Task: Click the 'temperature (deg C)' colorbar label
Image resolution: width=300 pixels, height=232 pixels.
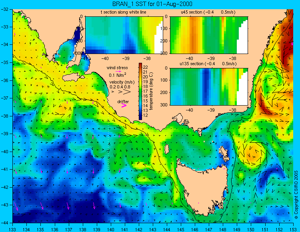Action: 151,91
